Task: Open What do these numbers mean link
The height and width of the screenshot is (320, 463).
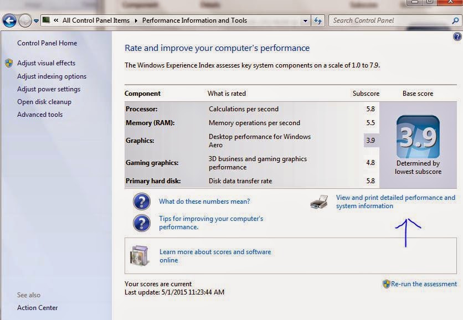Action: (204, 202)
